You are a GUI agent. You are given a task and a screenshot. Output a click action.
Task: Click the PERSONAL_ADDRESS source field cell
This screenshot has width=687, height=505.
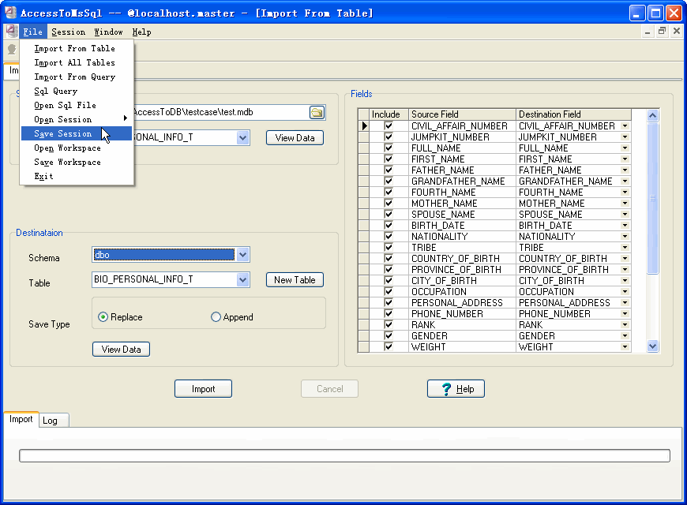462,303
